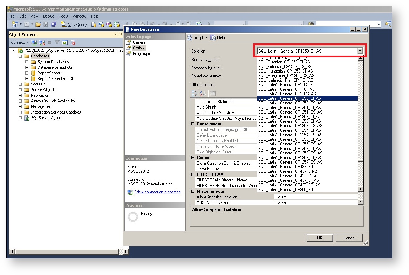Select the General page
Image resolution: width=409 pixels, height=275 pixels.
coord(139,42)
